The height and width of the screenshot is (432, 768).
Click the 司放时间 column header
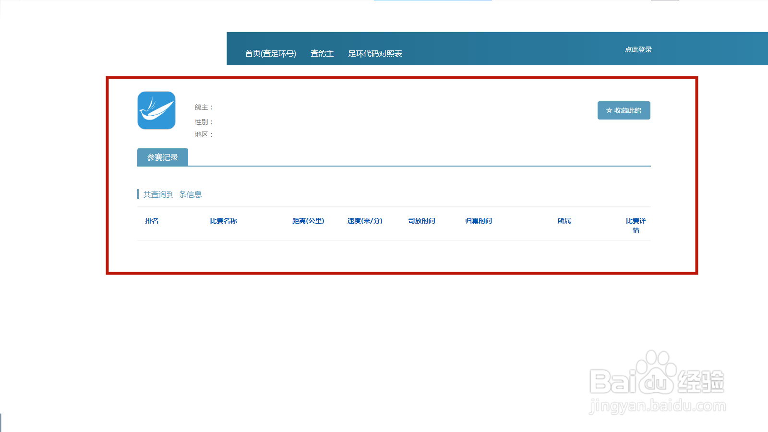pos(421,221)
